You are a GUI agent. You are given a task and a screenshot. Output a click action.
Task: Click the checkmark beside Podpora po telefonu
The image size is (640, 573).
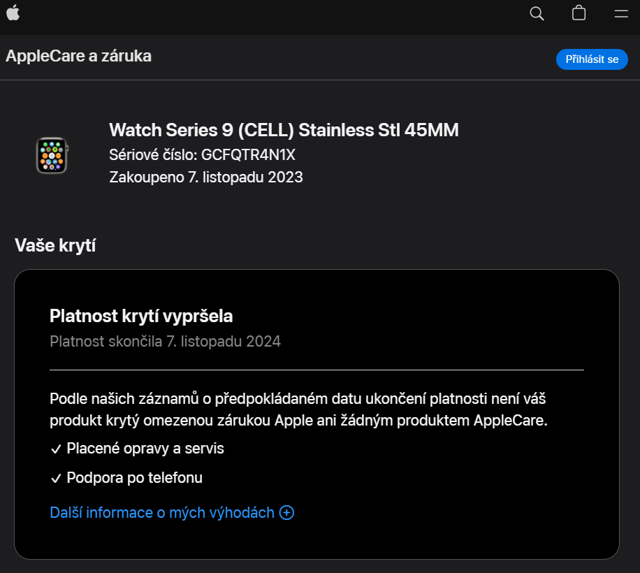point(57,477)
